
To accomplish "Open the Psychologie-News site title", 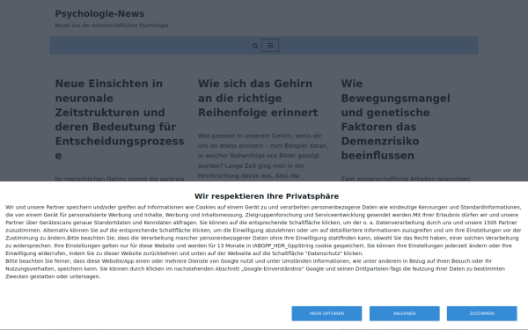I will click(99, 14).
